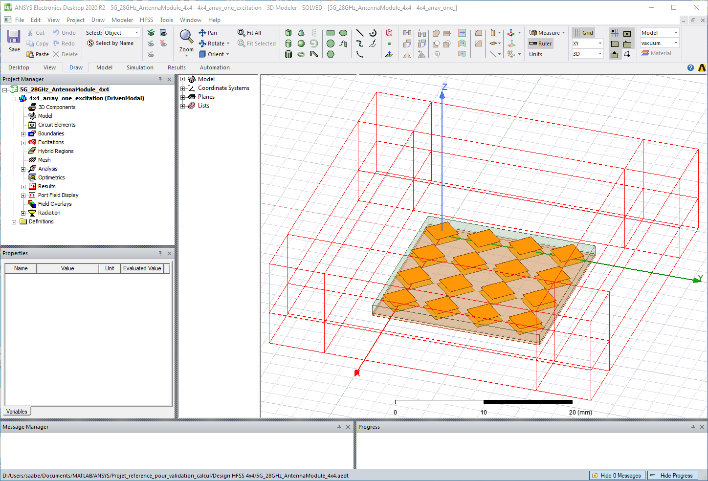The width and height of the screenshot is (708, 481).
Task: Click the Units button
Action: pyautogui.click(x=535, y=54)
